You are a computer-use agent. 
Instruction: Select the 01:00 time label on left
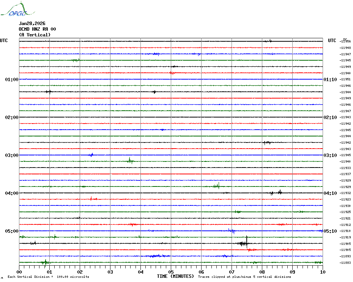point(12,80)
